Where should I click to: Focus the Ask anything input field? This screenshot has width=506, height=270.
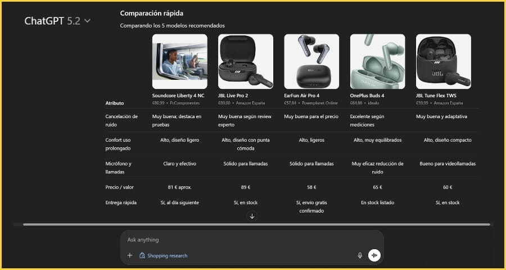252,240
